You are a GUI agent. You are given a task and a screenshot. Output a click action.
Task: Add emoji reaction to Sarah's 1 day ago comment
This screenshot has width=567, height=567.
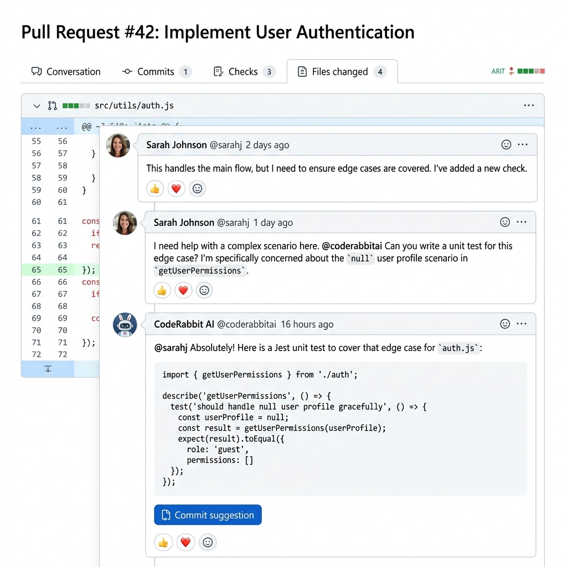coord(505,222)
